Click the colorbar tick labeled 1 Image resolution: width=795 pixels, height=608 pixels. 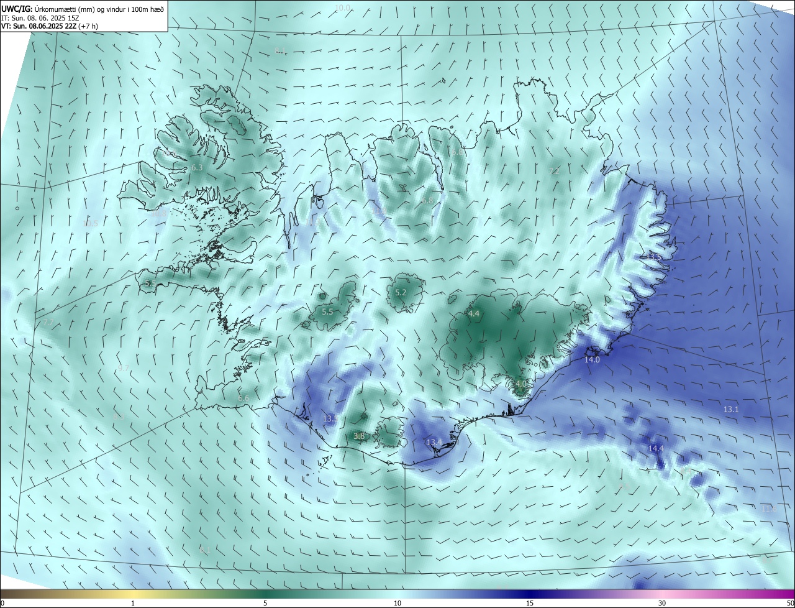coord(133,603)
